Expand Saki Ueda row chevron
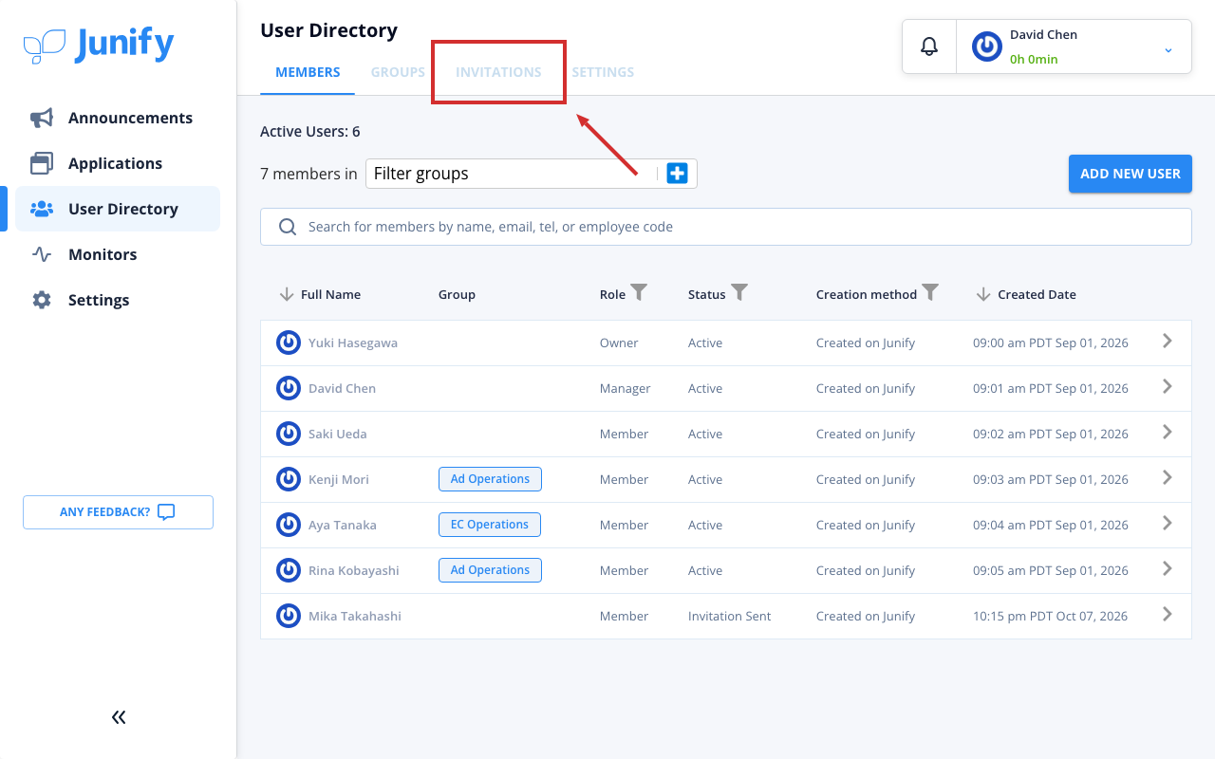Viewport: 1215px width, 759px height. point(1168,432)
